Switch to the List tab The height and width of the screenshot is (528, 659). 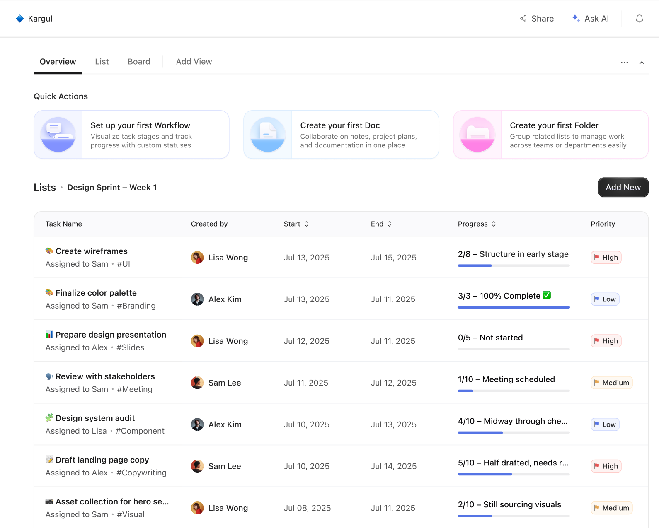click(102, 62)
